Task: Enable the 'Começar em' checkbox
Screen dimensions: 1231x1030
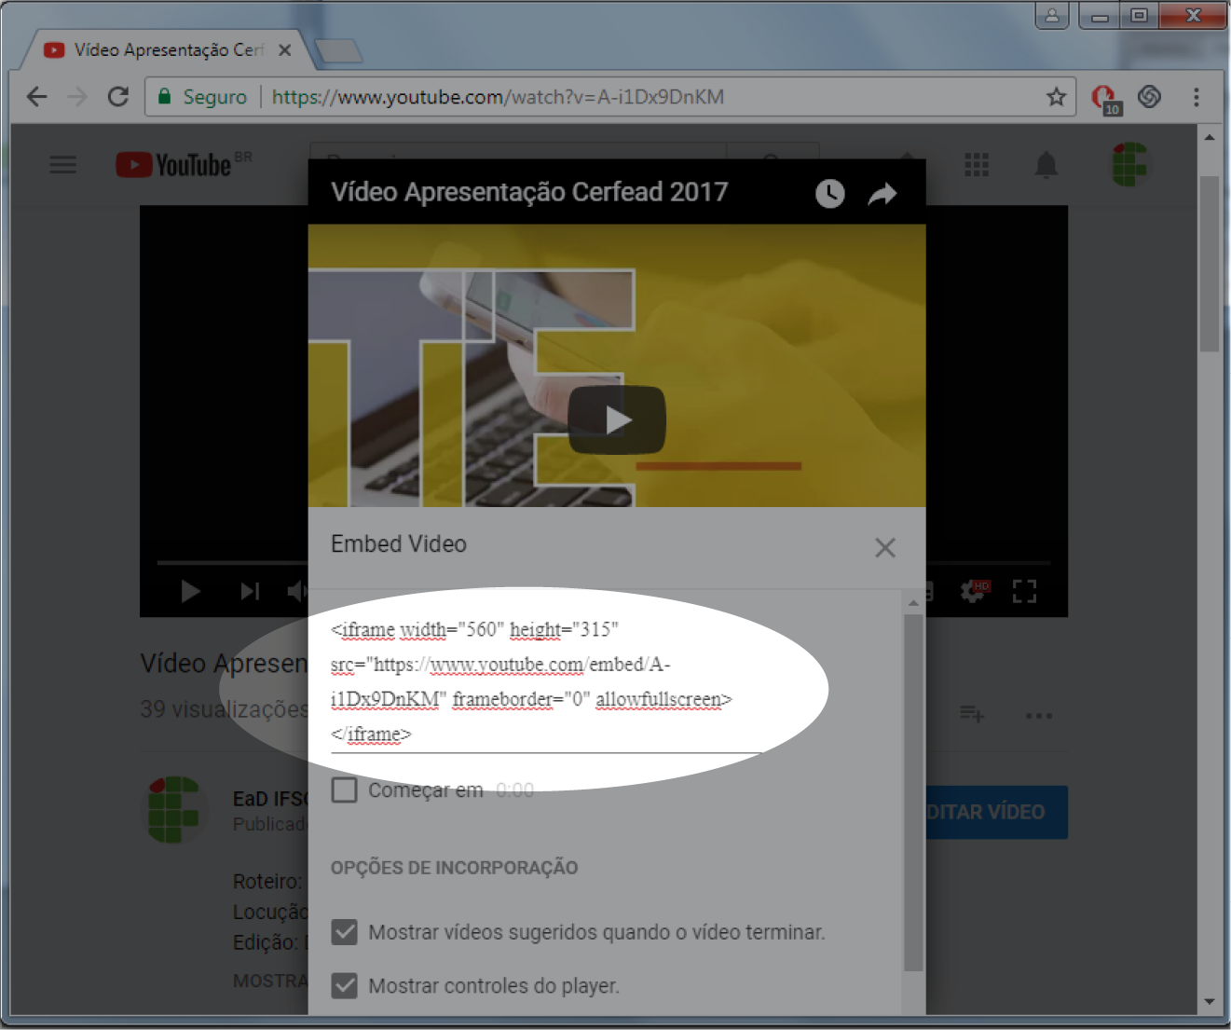Action: click(x=345, y=790)
